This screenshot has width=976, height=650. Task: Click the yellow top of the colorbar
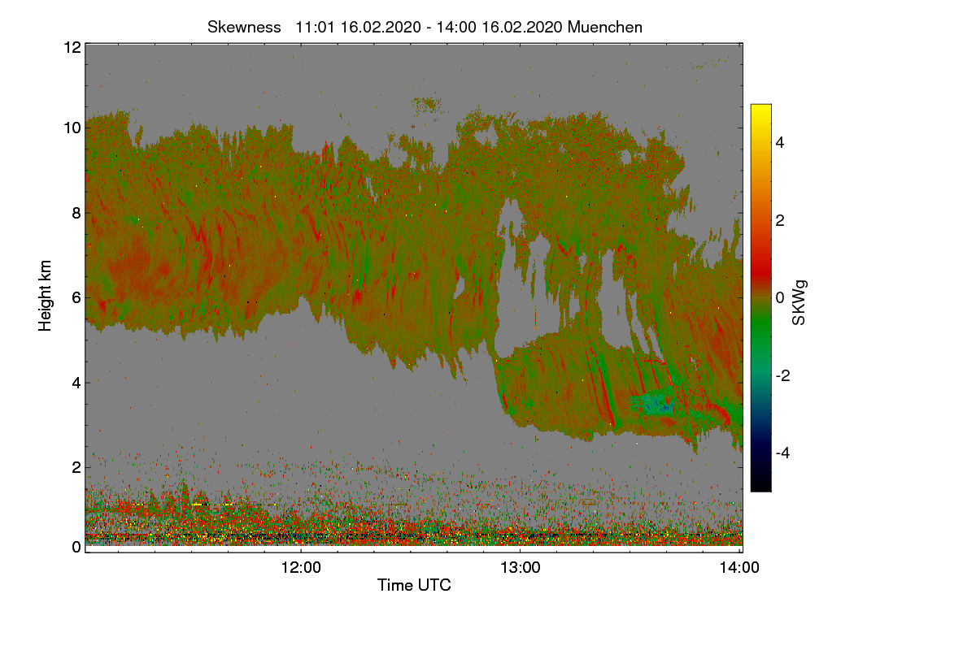point(760,110)
